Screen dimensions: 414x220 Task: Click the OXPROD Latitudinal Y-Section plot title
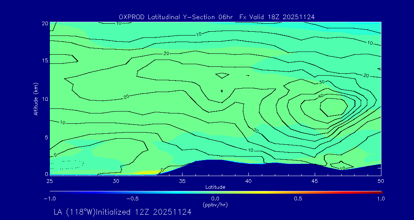(217, 17)
